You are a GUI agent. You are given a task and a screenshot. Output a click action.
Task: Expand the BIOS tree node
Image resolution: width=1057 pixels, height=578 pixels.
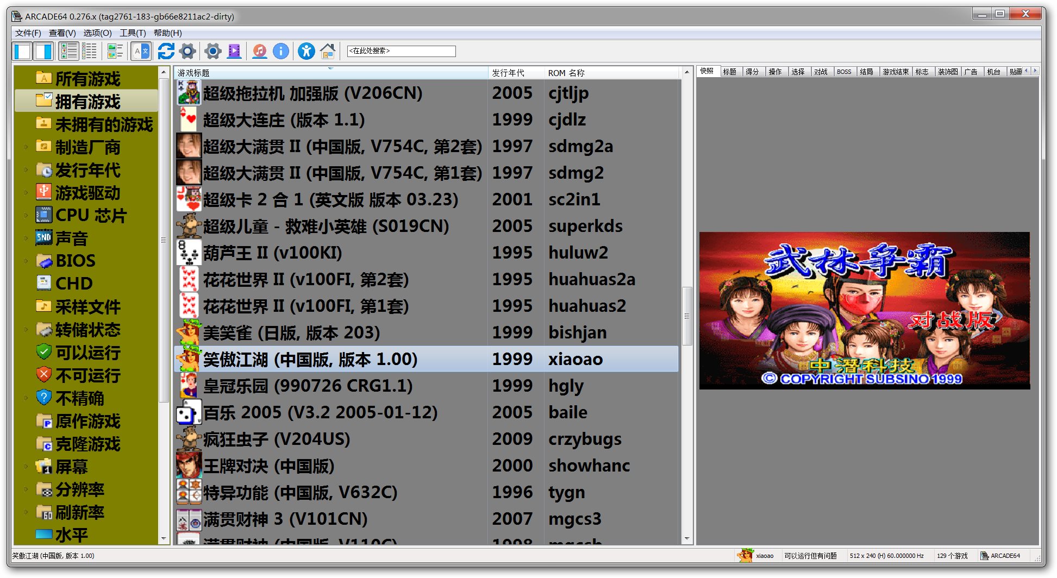pyautogui.click(x=26, y=261)
